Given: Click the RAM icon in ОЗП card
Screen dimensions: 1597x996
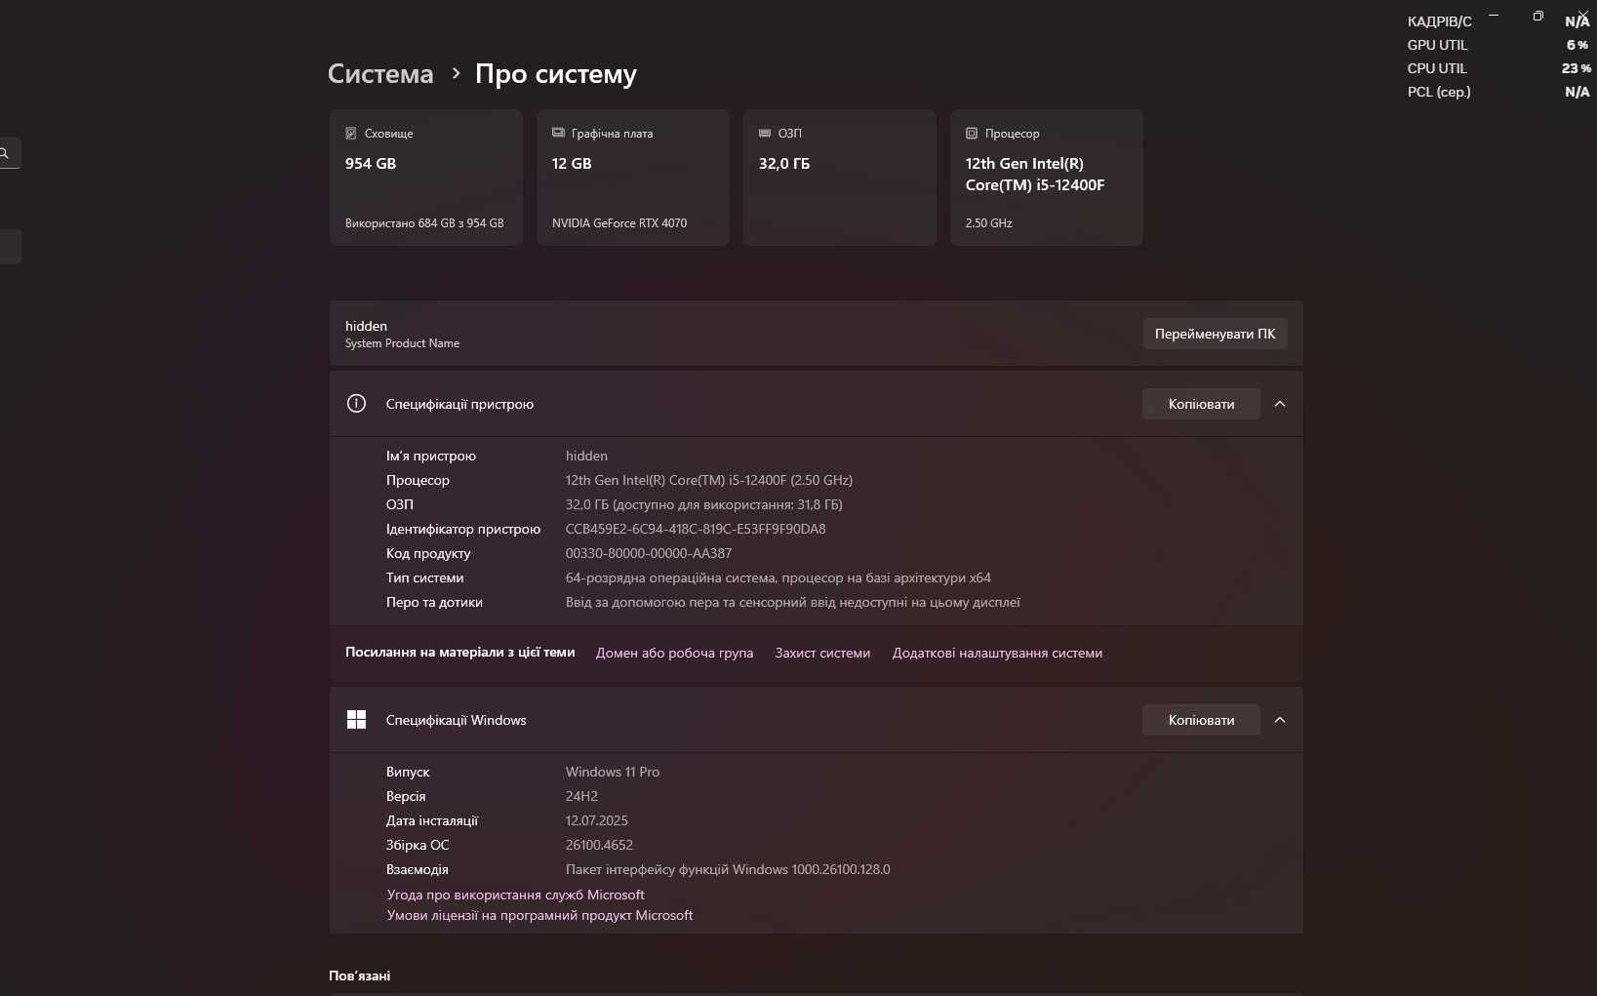Looking at the screenshot, I should (765, 133).
